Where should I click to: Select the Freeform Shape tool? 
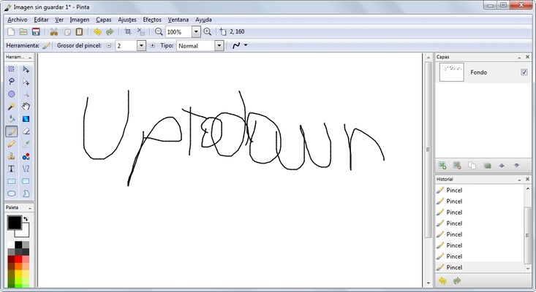[x=26, y=193]
